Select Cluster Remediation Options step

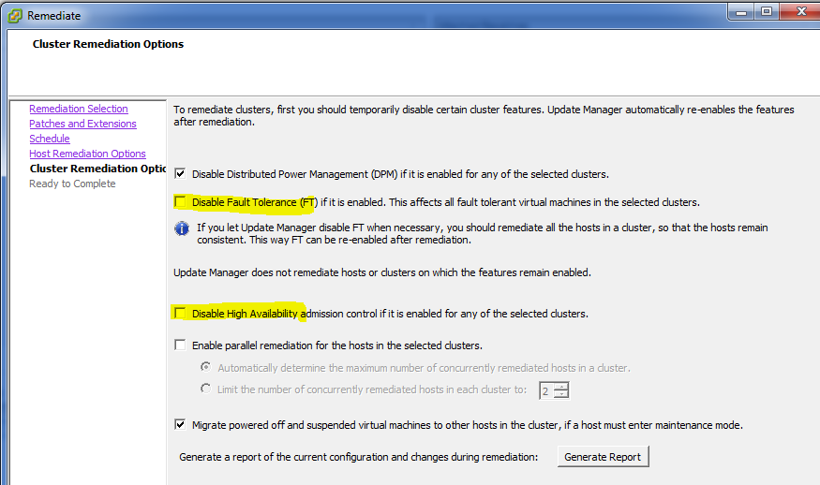(x=97, y=169)
